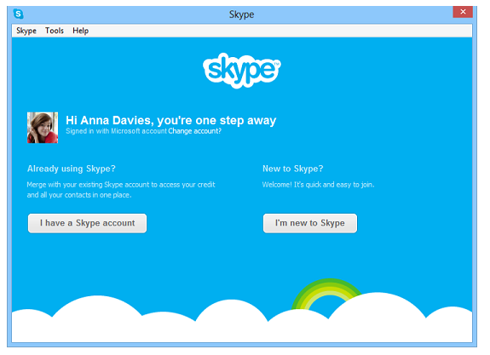This screenshot has width=490, height=355.
Task: Open the Tools menu
Action: 55,31
